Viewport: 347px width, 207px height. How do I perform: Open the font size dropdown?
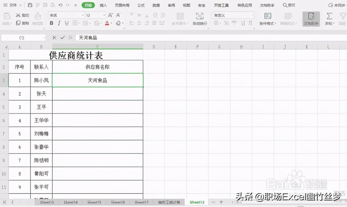pos(104,15)
